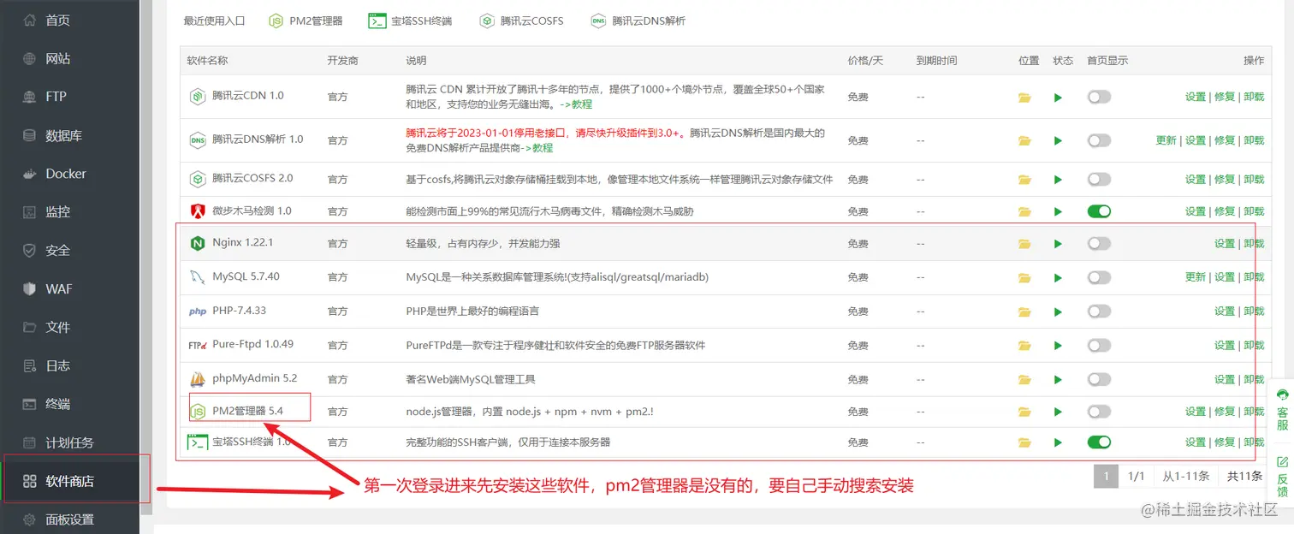Open folder location of 腾讯云CDN
Viewport: 1294px width, 534px height.
(1024, 98)
